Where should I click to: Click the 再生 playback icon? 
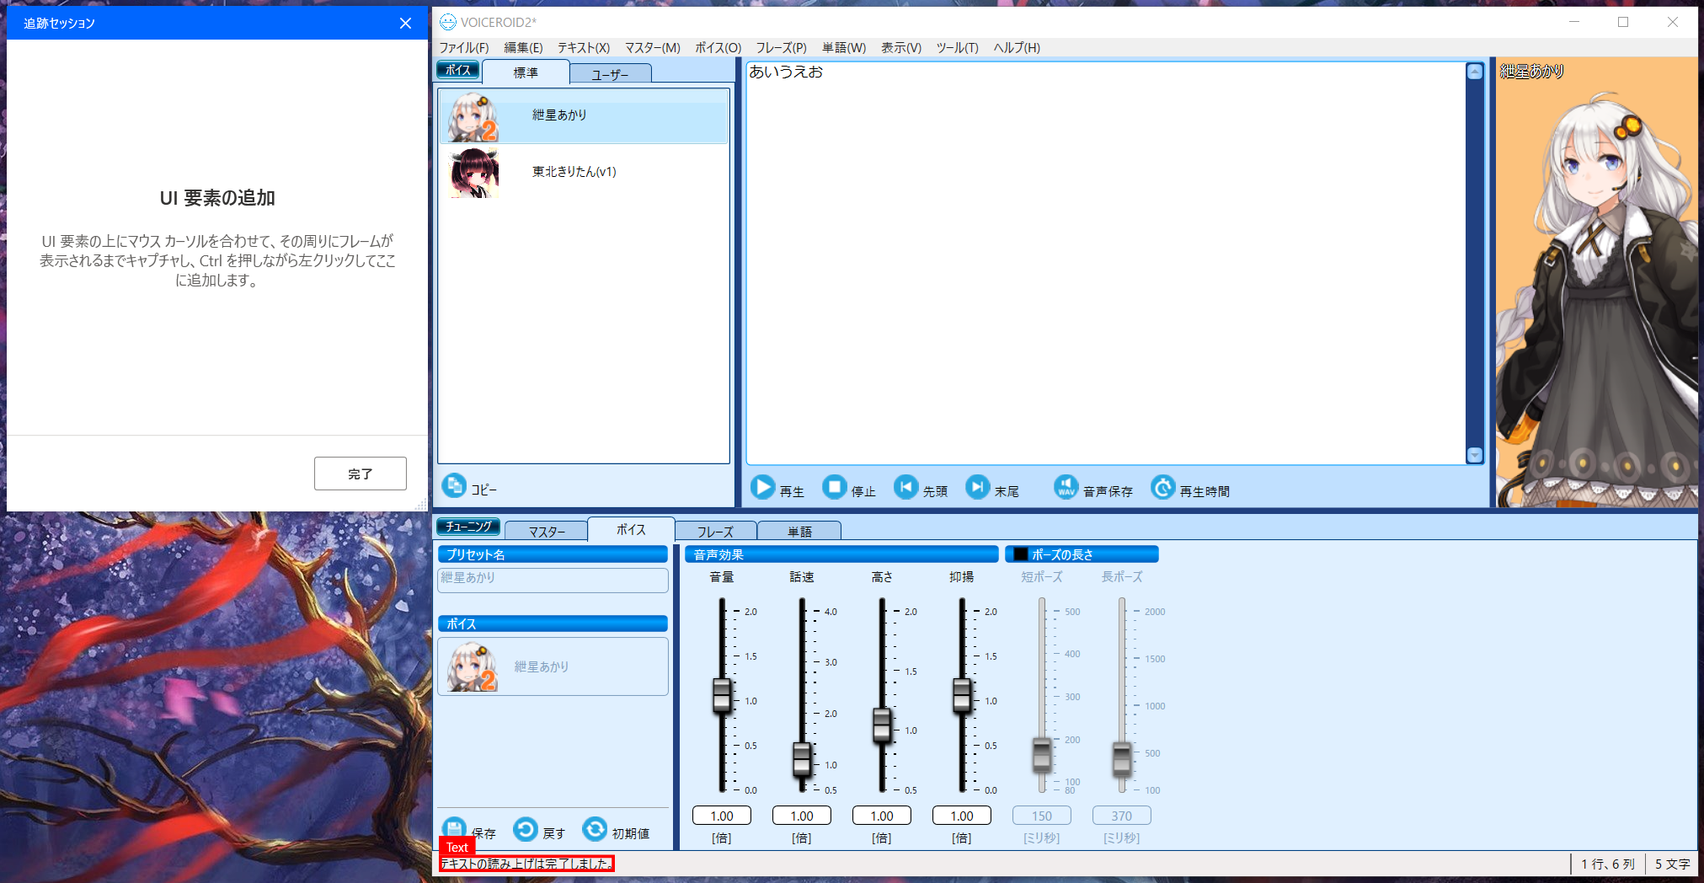[763, 487]
